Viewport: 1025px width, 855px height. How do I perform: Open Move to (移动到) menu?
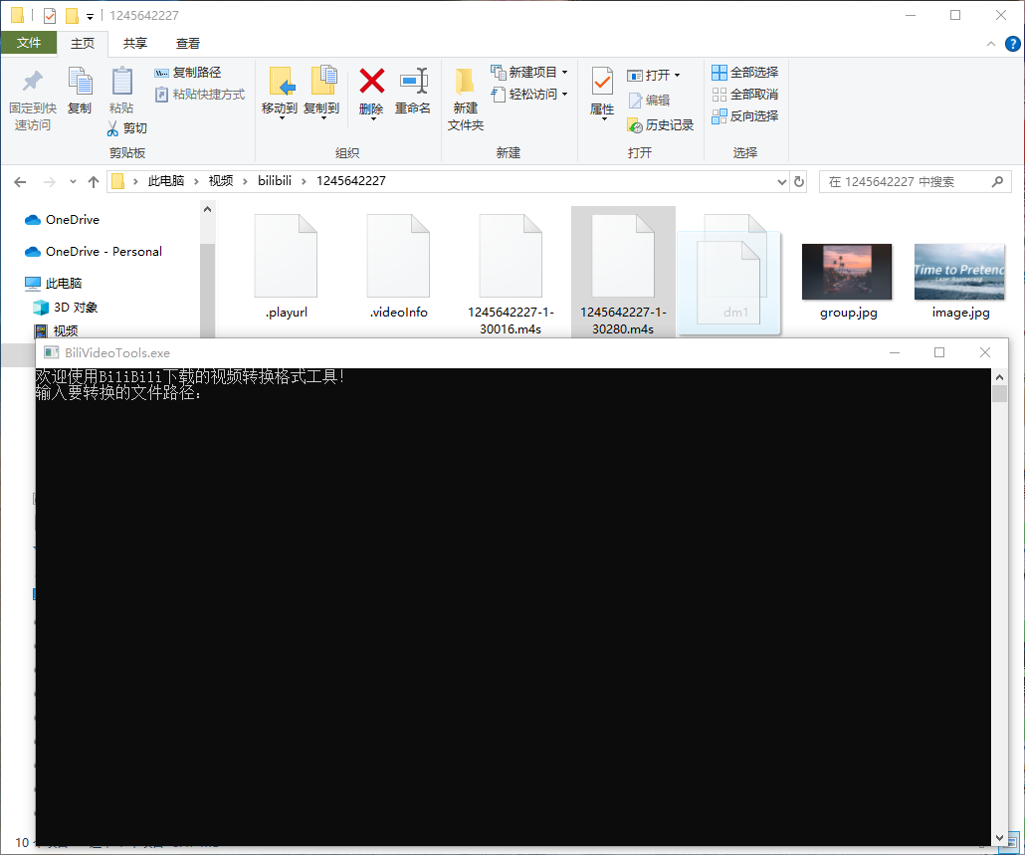[280, 93]
